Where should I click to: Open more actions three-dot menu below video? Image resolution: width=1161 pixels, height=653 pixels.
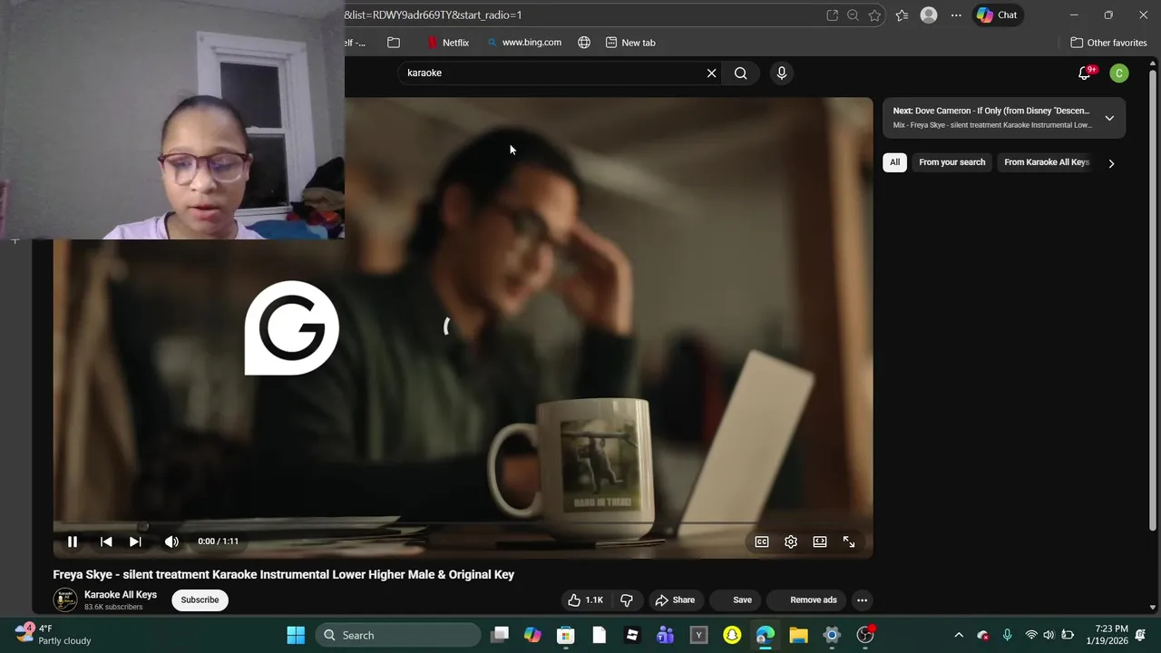(x=863, y=599)
